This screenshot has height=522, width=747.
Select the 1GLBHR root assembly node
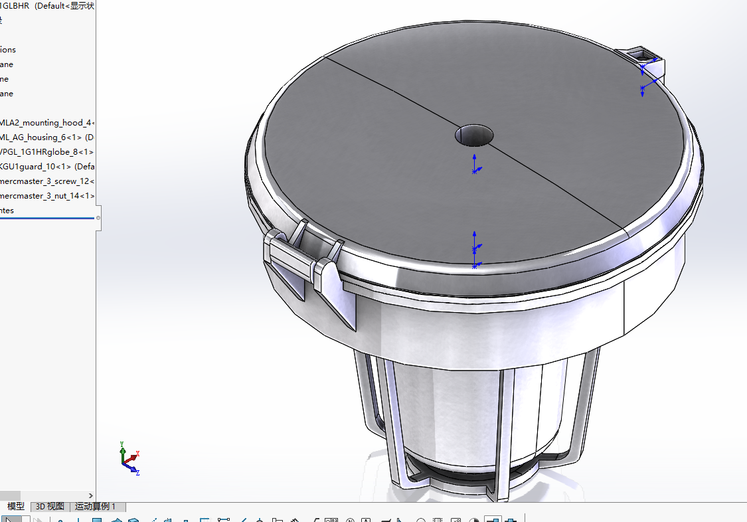(x=46, y=6)
